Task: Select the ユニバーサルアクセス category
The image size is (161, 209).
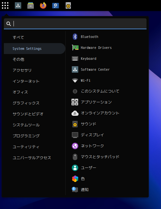Action: (34, 158)
